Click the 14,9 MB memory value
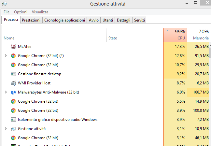The height and width of the screenshot is (146, 211). point(202,101)
